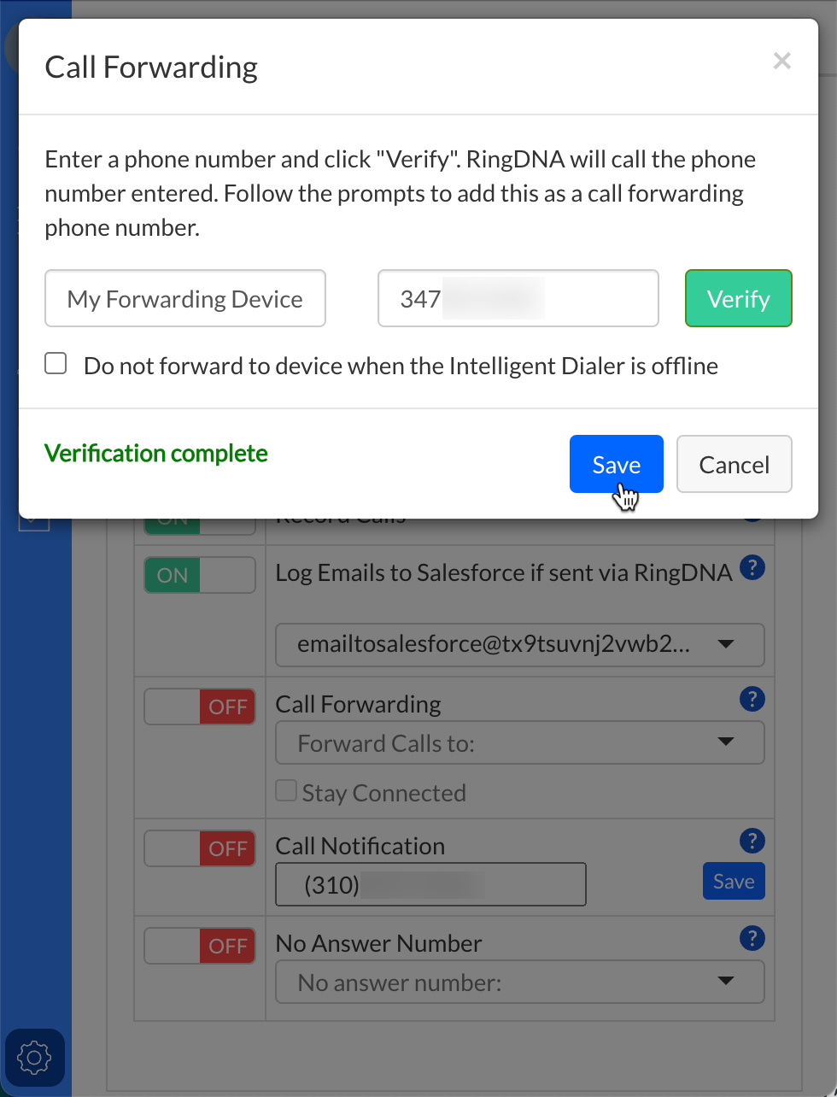Screen dimensions: 837x1097
Task: Click the help icon for Call Notification
Action: click(x=752, y=841)
